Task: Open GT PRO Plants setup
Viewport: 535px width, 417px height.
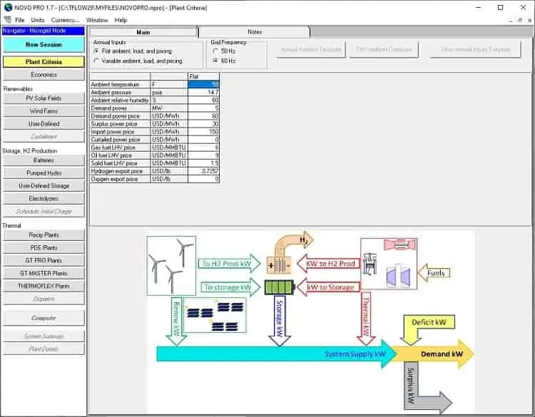Action: (x=44, y=260)
